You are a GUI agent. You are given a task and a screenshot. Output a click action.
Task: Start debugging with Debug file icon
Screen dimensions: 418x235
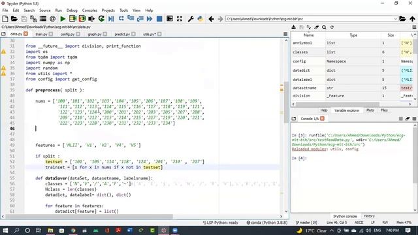111,19
